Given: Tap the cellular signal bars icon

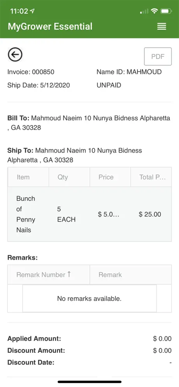Looking at the screenshot, I should [144, 11].
